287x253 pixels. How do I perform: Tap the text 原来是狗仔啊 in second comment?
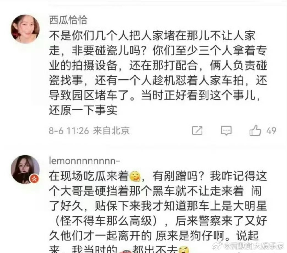pos(190,236)
